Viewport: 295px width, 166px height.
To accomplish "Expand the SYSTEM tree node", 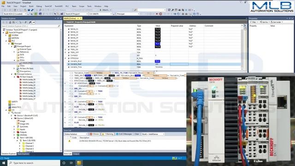I will coord(6,36).
